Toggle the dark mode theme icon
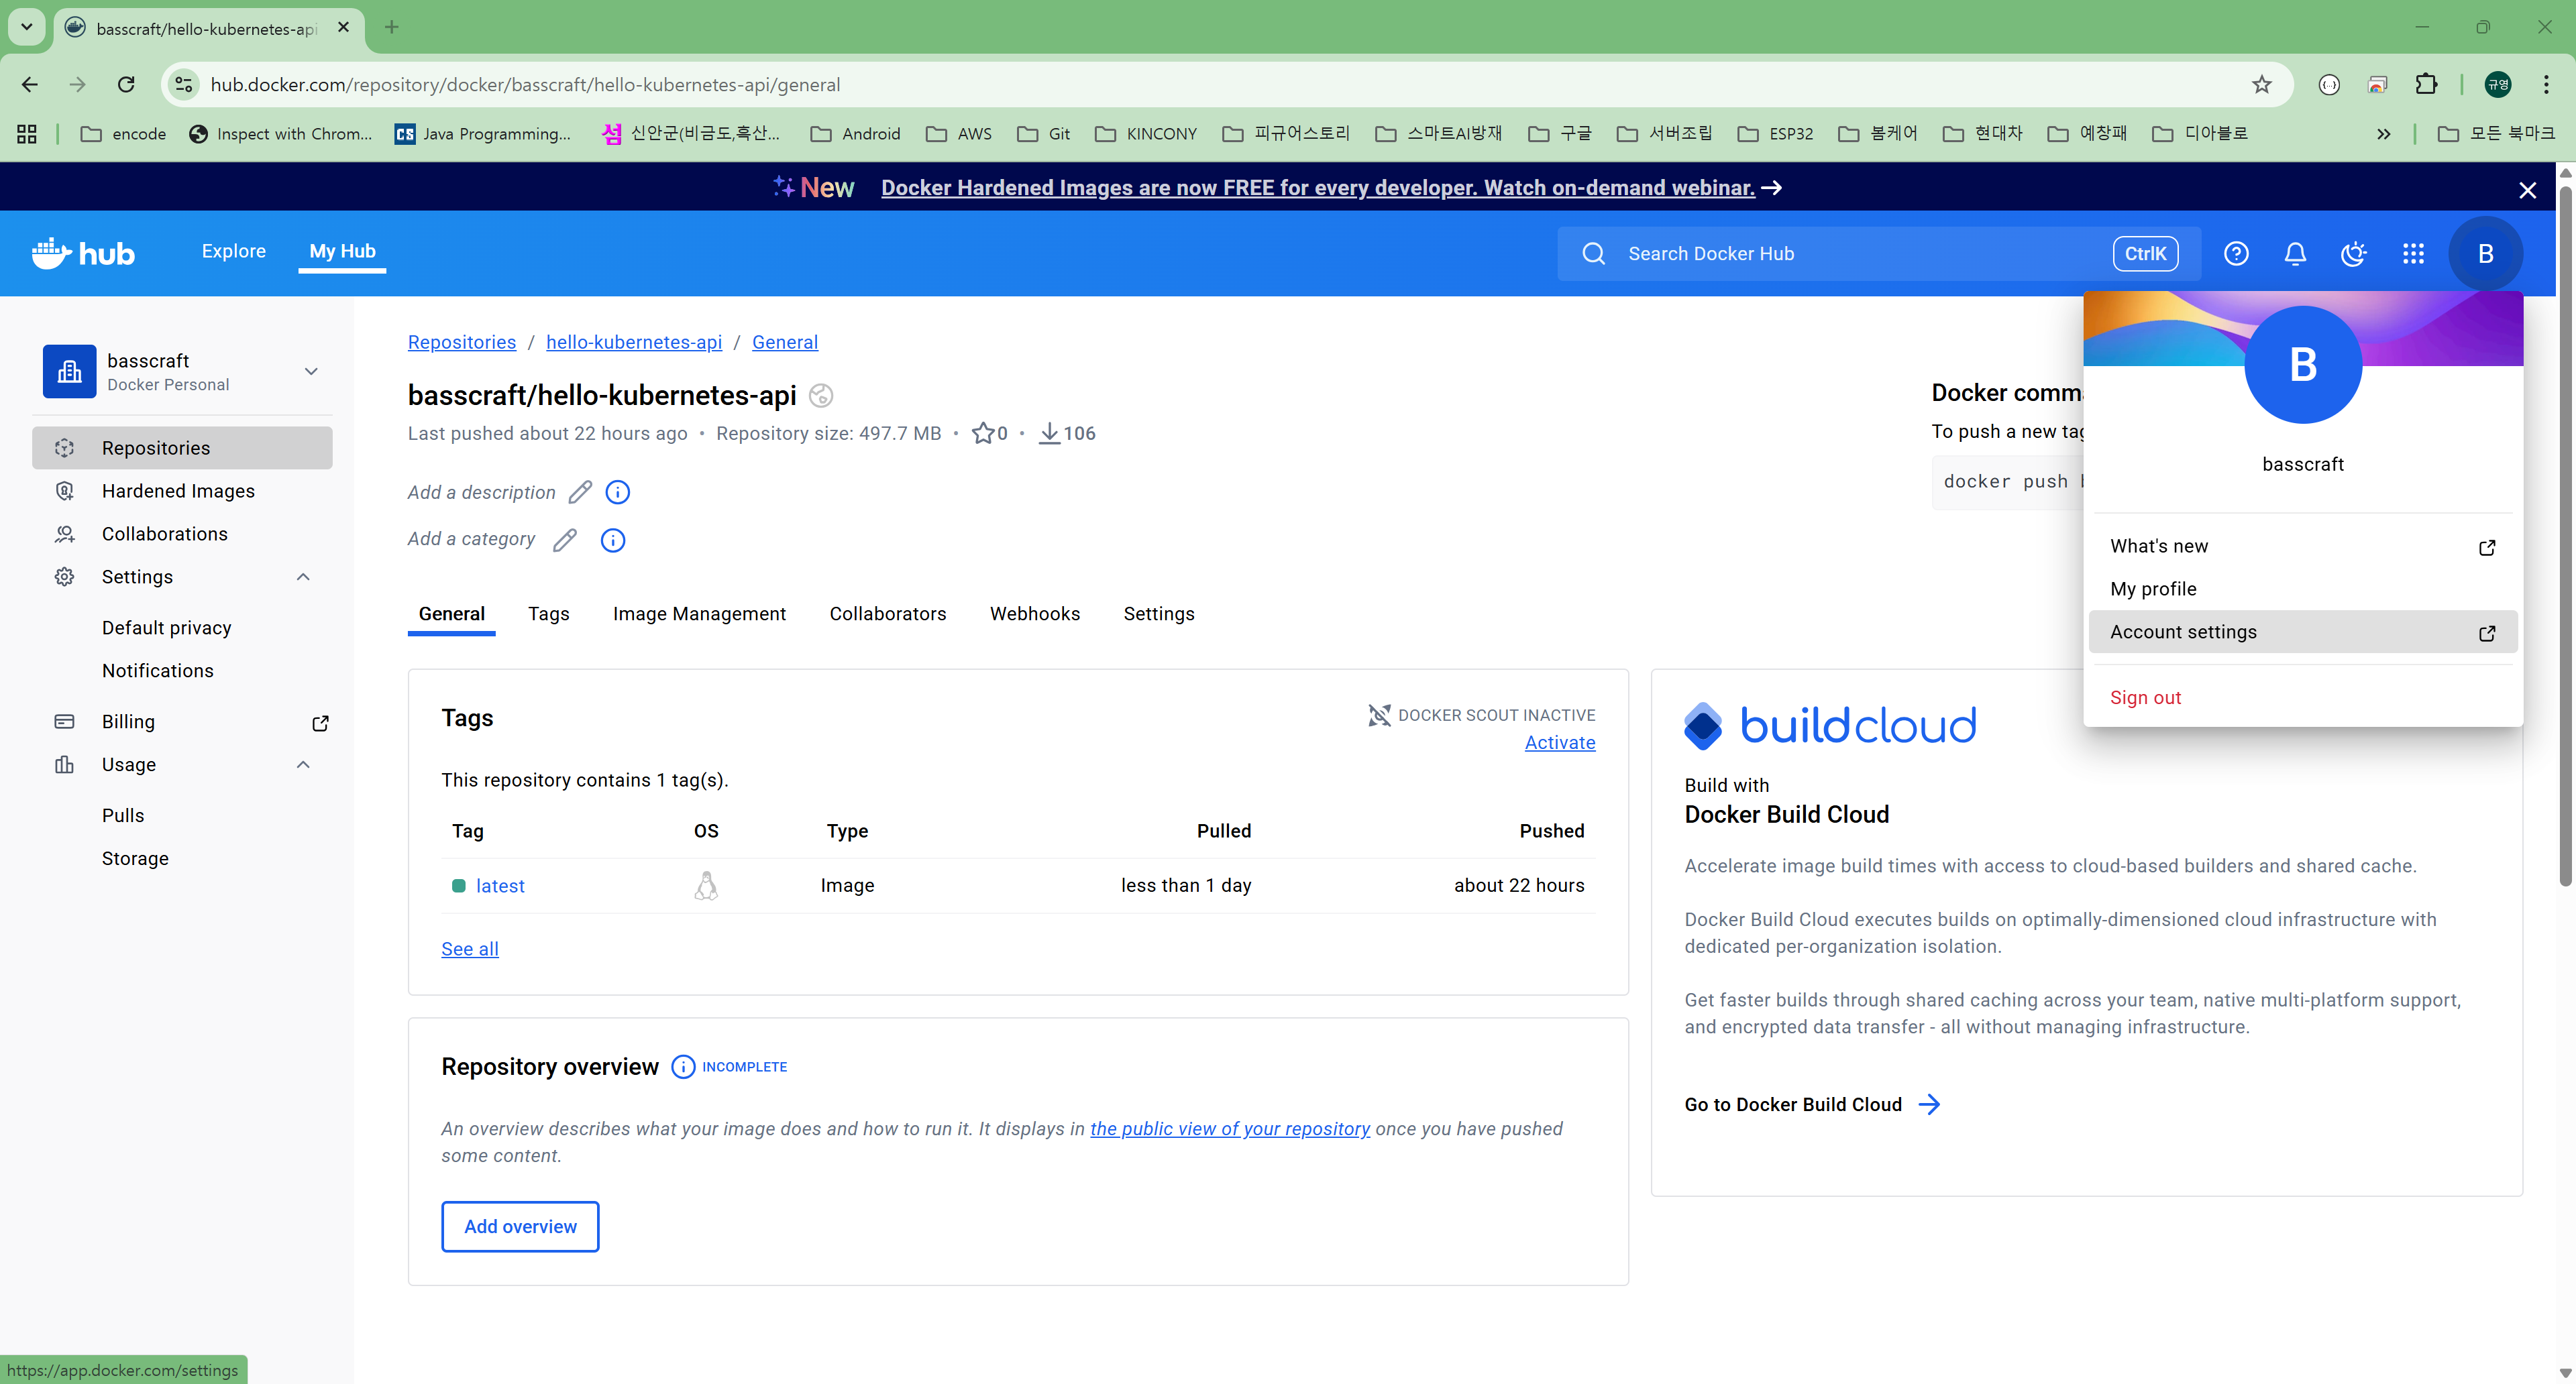 2354,254
